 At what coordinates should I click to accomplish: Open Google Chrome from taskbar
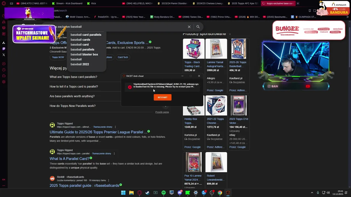(x=220, y=193)
